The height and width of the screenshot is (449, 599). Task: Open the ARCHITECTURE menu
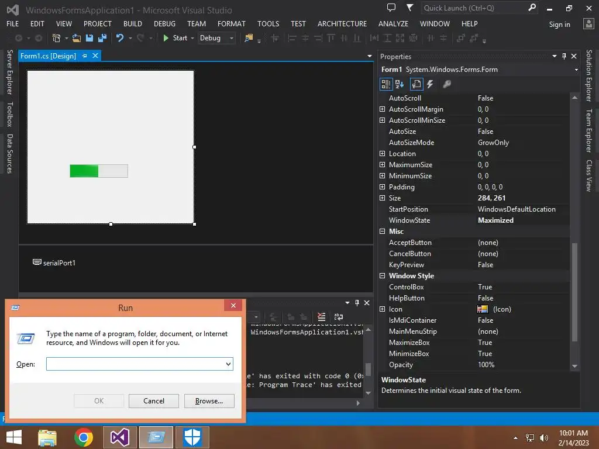[342, 23]
